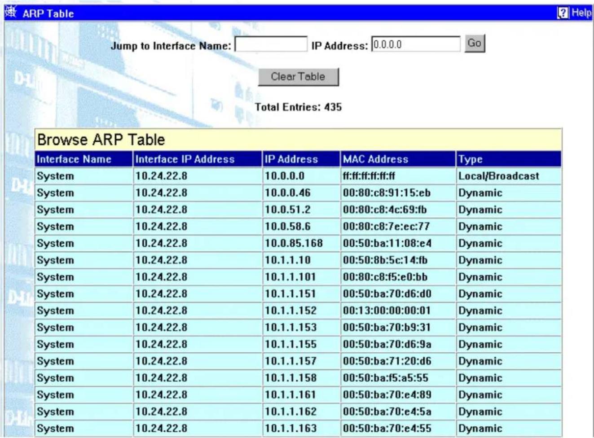Select IP address 10.1.1.153
The image size is (594, 438).
(290, 328)
